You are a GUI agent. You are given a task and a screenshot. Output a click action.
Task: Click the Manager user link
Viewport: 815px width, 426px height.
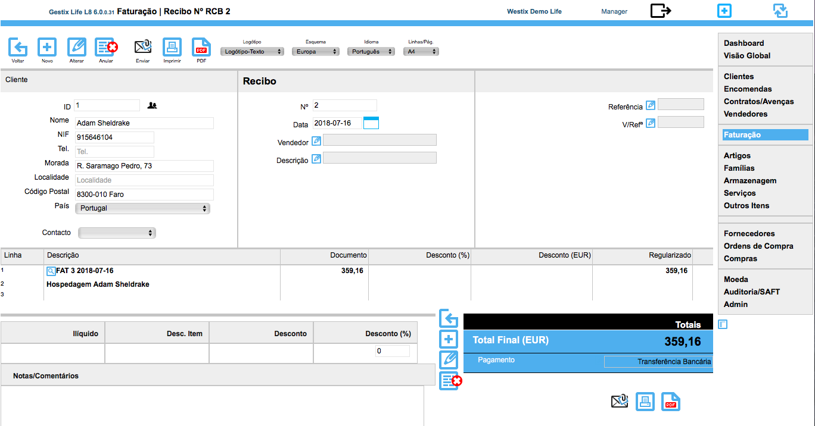[614, 11]
